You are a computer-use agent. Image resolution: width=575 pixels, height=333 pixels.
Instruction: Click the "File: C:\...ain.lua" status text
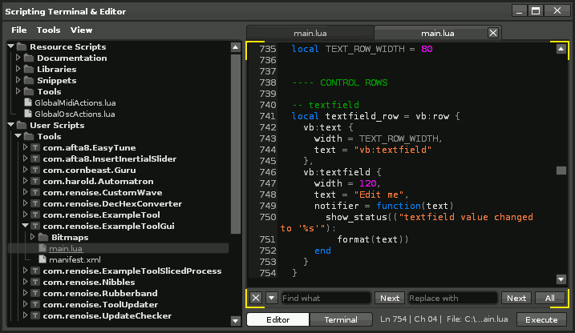pyautogui.click(x=477, y=319)
